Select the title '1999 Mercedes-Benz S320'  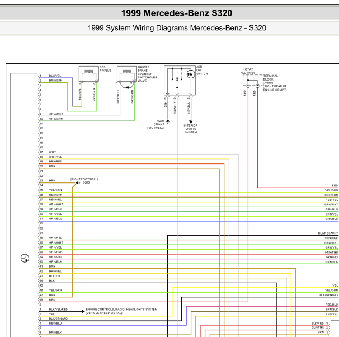[x=177, y=13]
